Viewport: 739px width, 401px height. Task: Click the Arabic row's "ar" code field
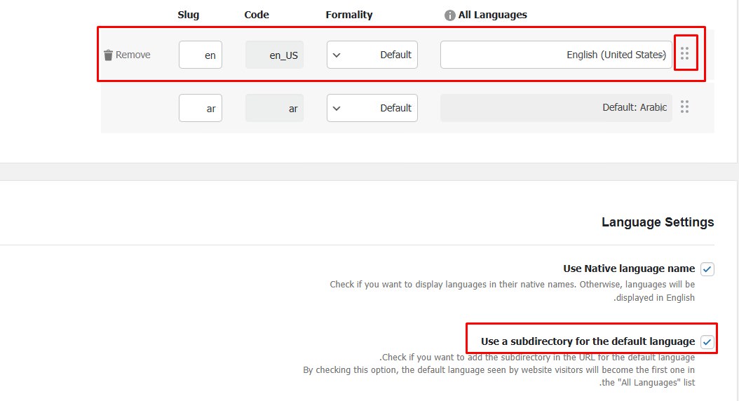274,108
